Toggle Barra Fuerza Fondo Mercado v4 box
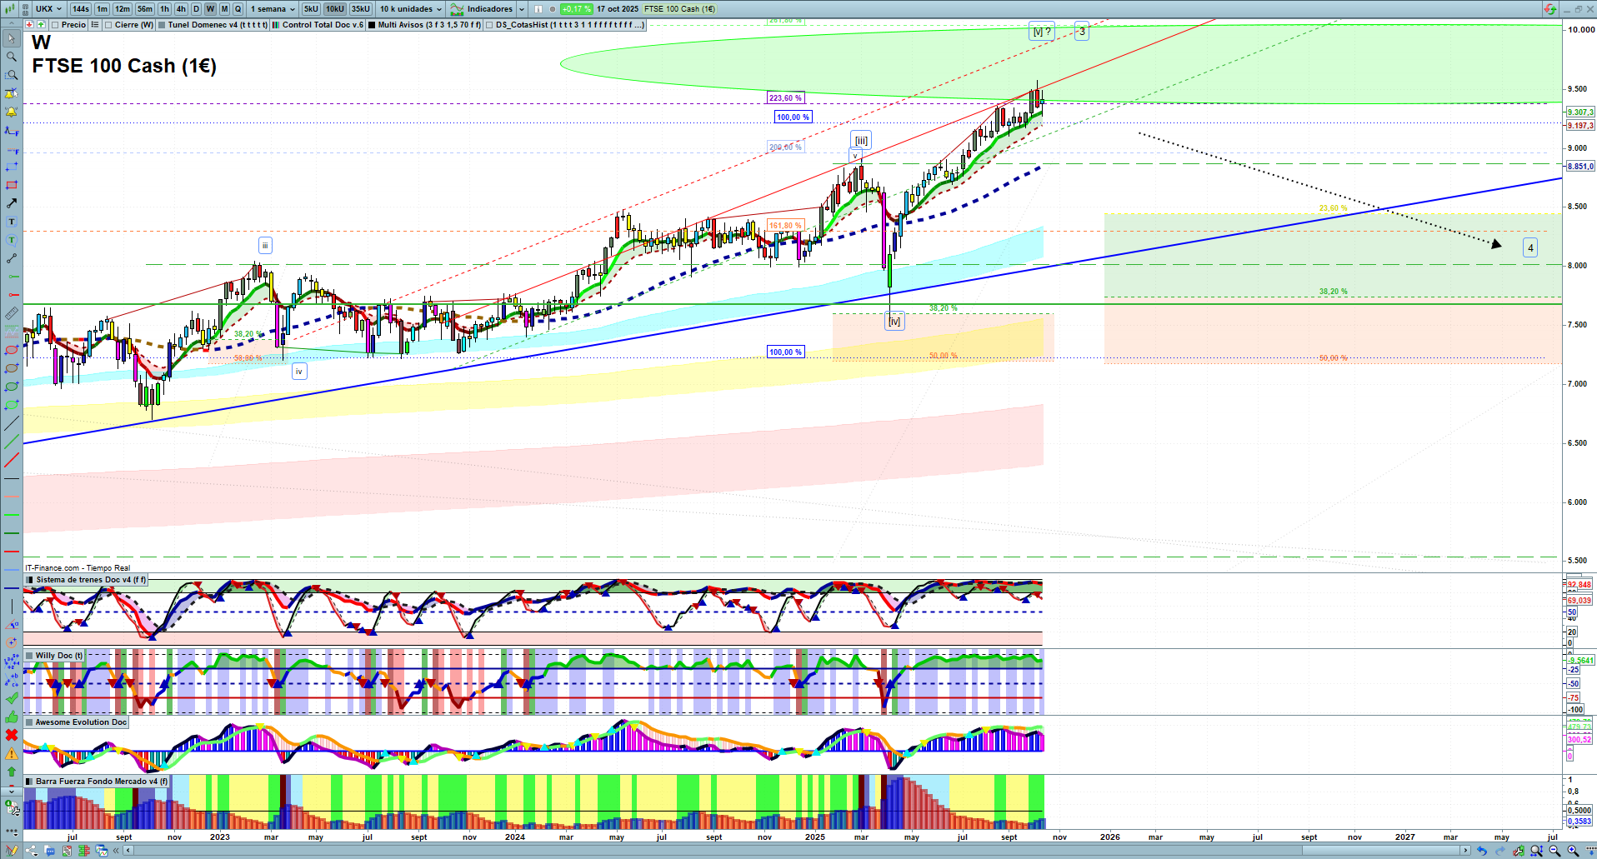 (30, 782)
